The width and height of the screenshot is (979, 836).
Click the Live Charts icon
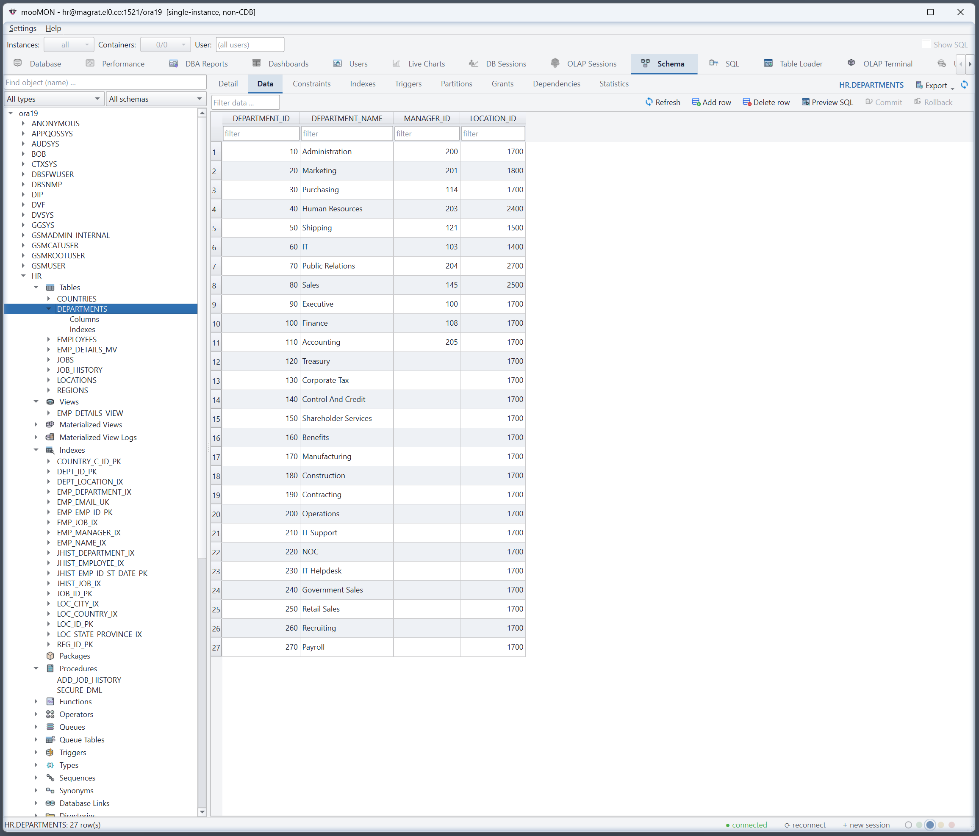coord(397,63)
